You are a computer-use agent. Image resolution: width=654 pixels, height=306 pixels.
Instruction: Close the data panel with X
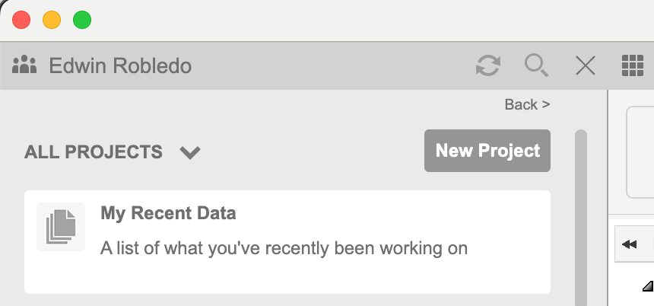click(585, 65)
